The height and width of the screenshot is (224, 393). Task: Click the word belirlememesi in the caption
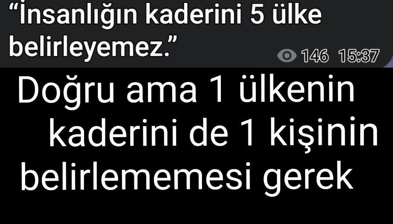pos(135,175)
